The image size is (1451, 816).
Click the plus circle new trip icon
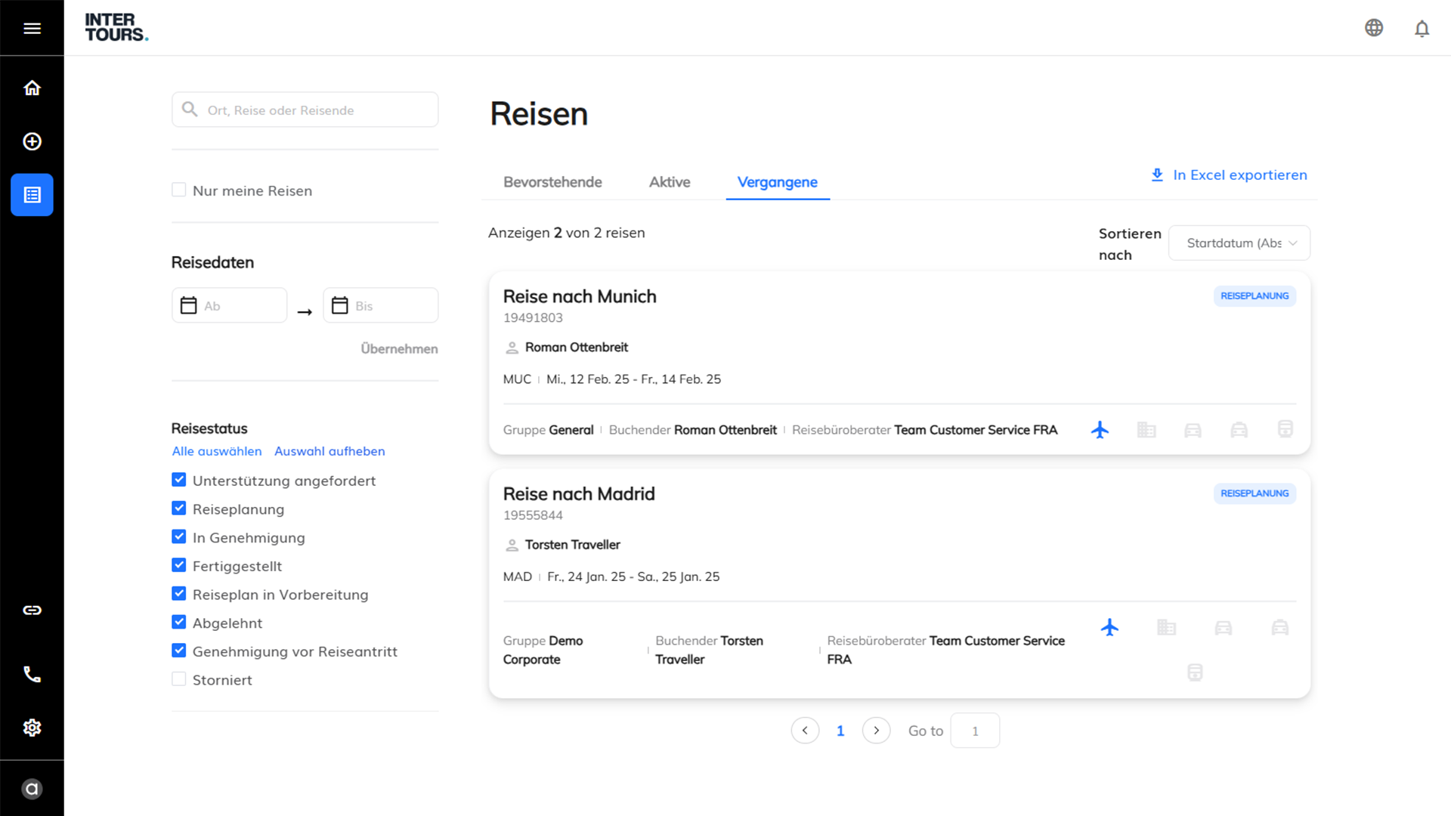[32, 141]
